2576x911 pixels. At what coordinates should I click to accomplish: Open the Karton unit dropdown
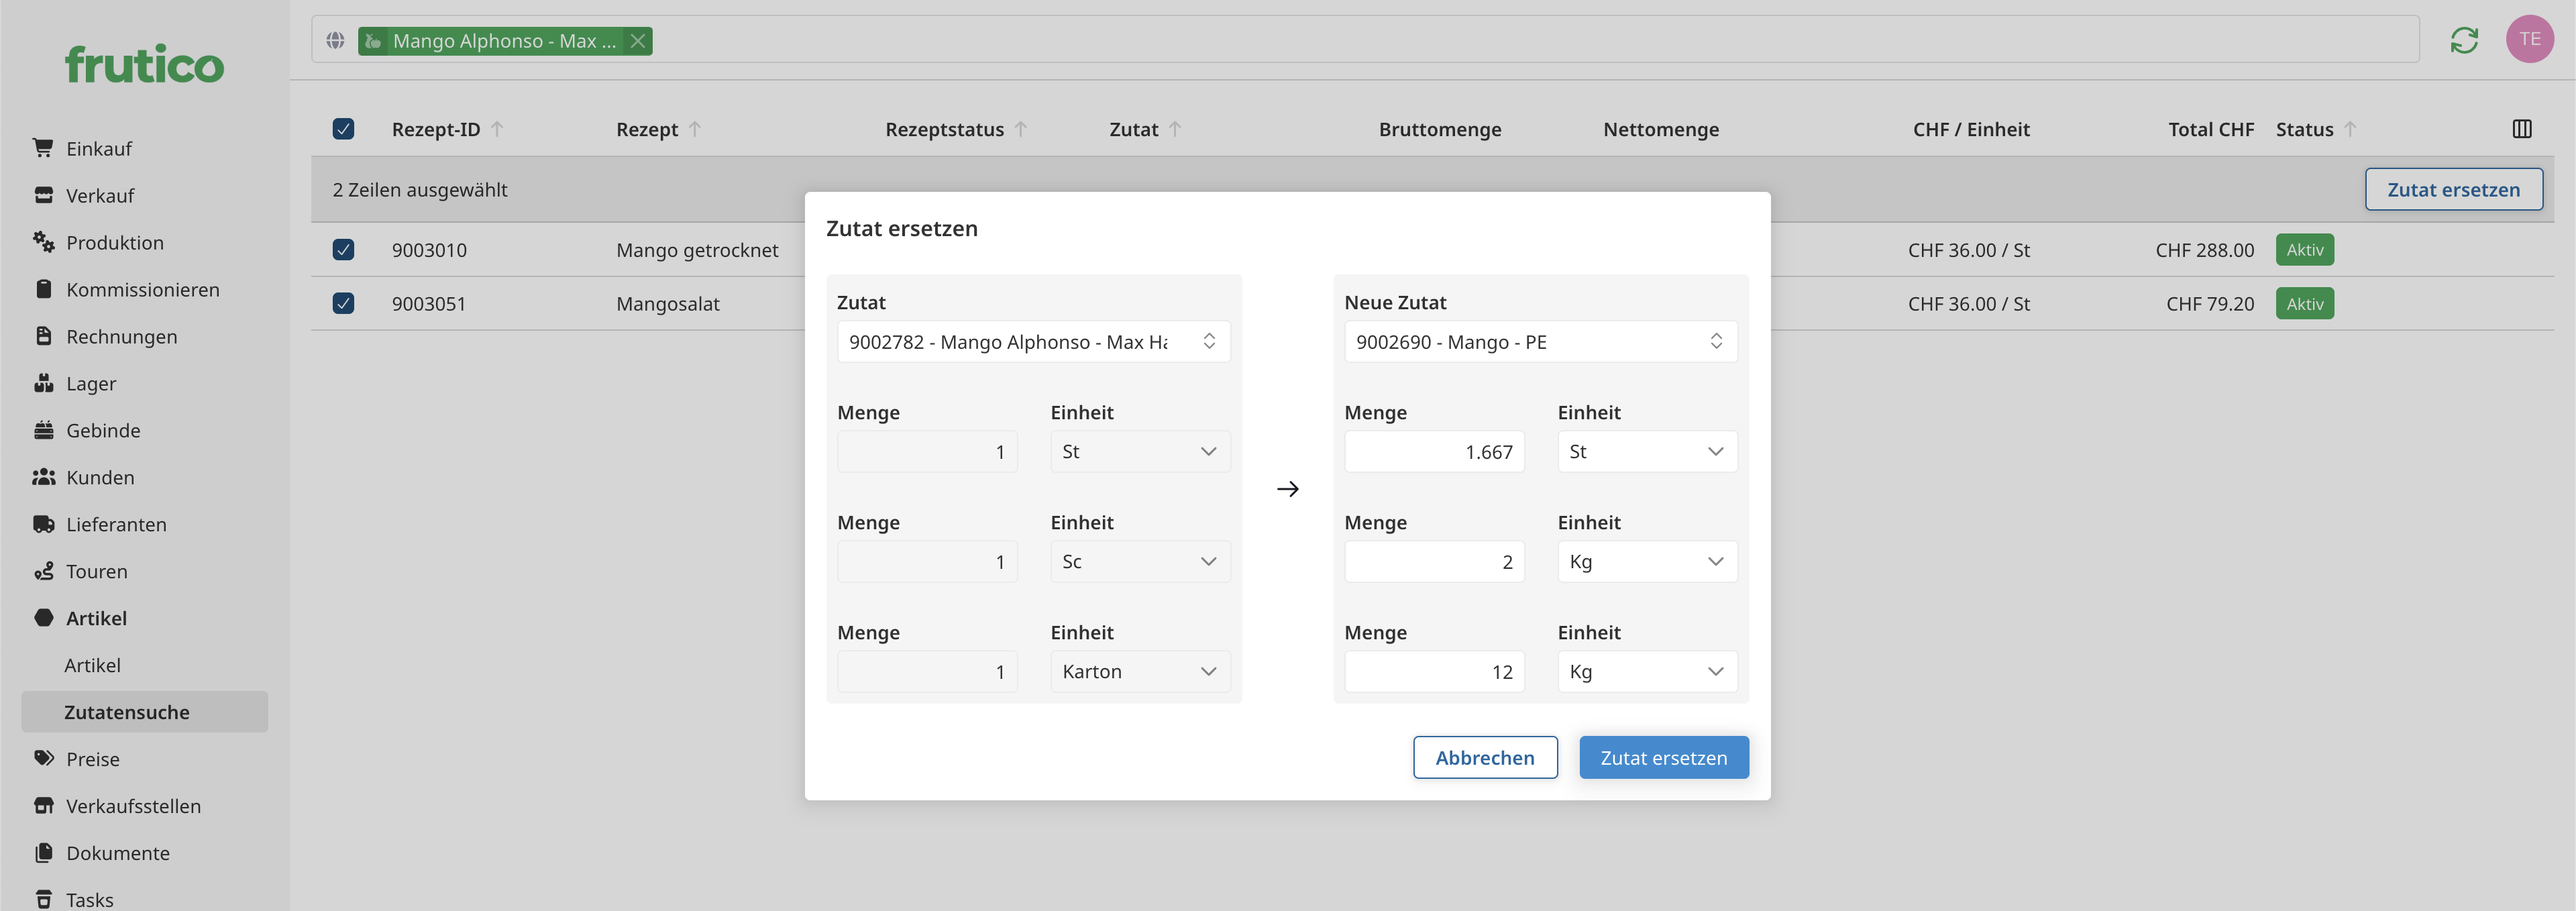pos(1139,672)
